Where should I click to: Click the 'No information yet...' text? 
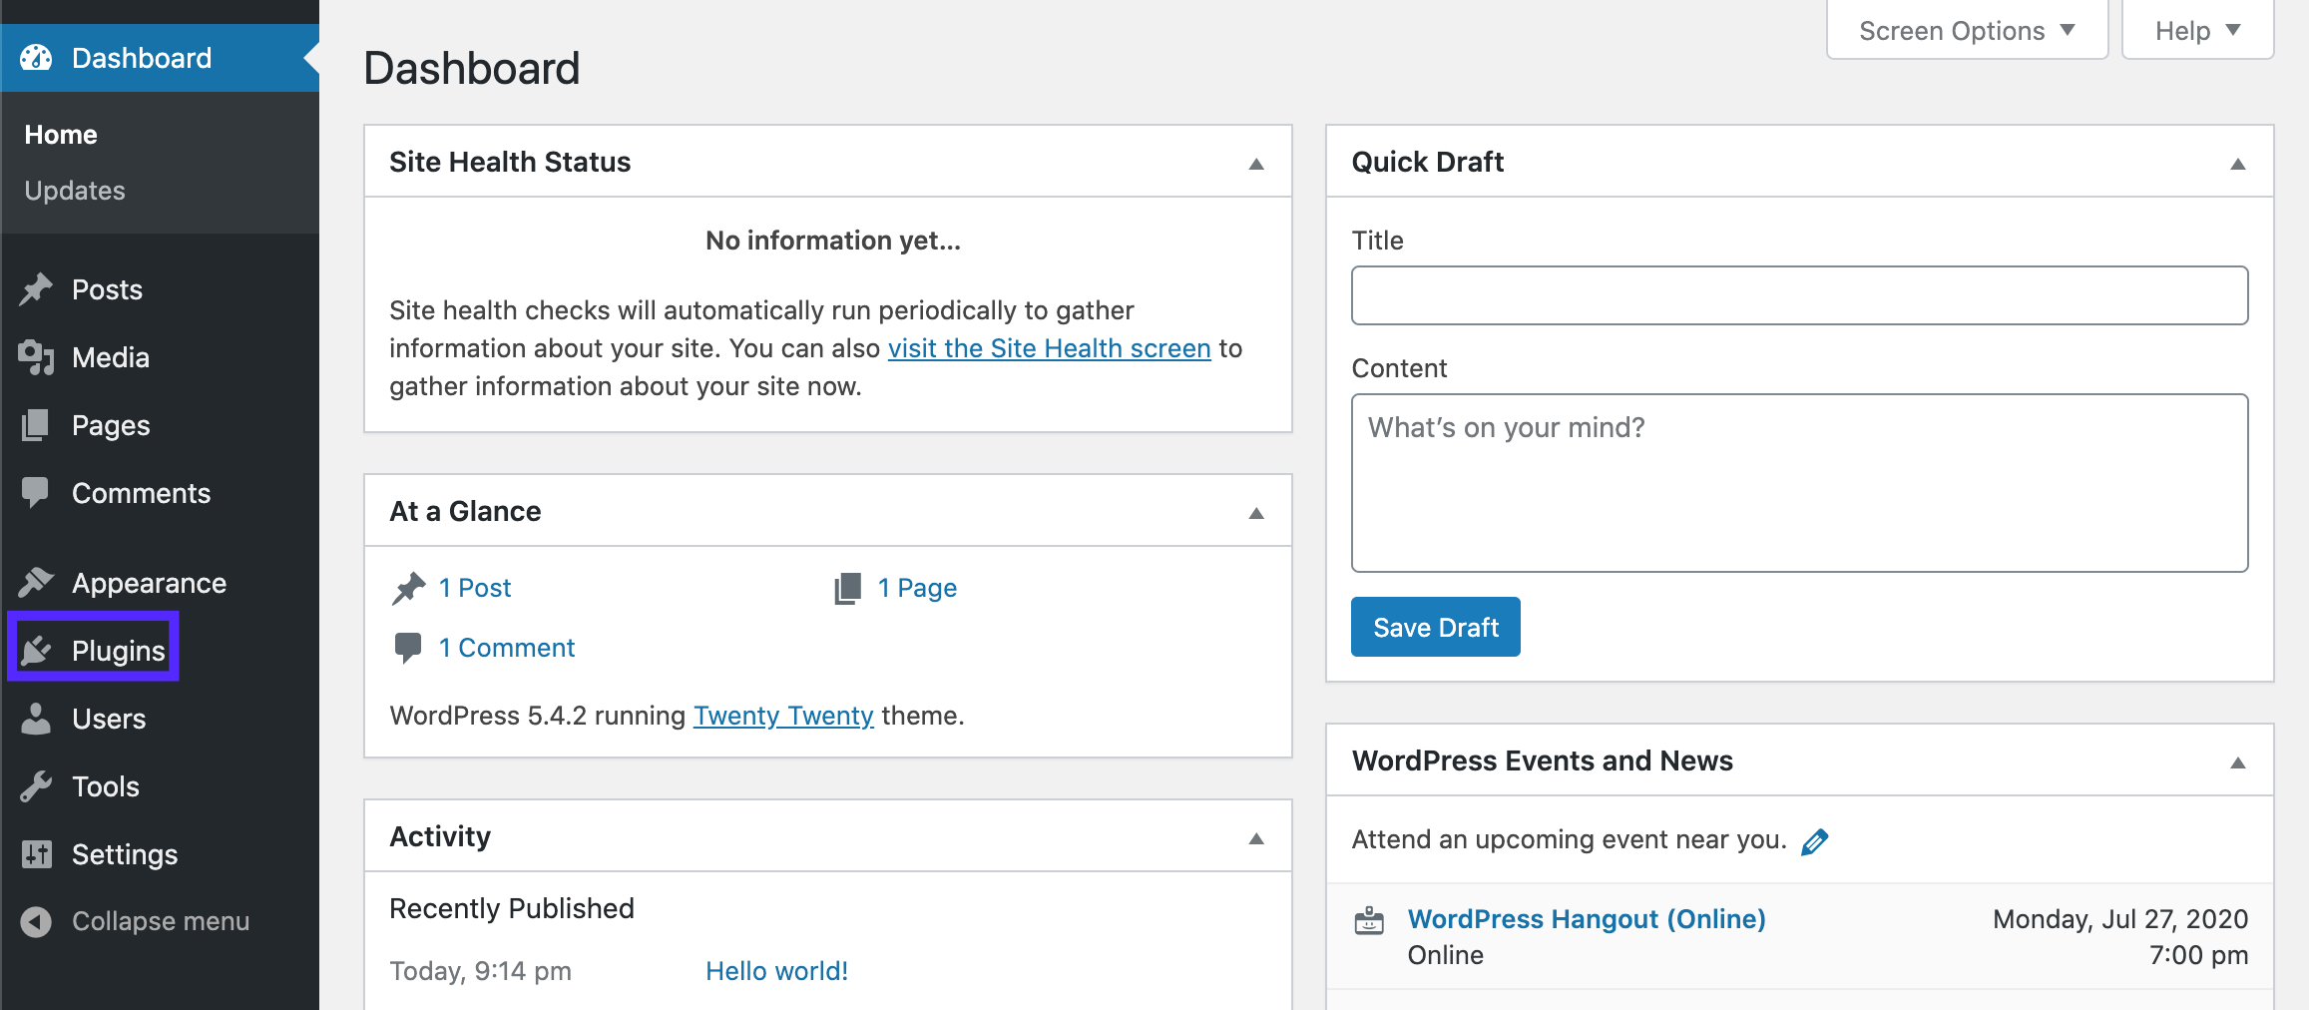tap(833, 241)
